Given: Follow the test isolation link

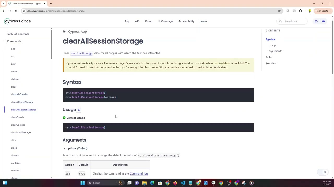Looking at the screenshot, I should 222,63.
